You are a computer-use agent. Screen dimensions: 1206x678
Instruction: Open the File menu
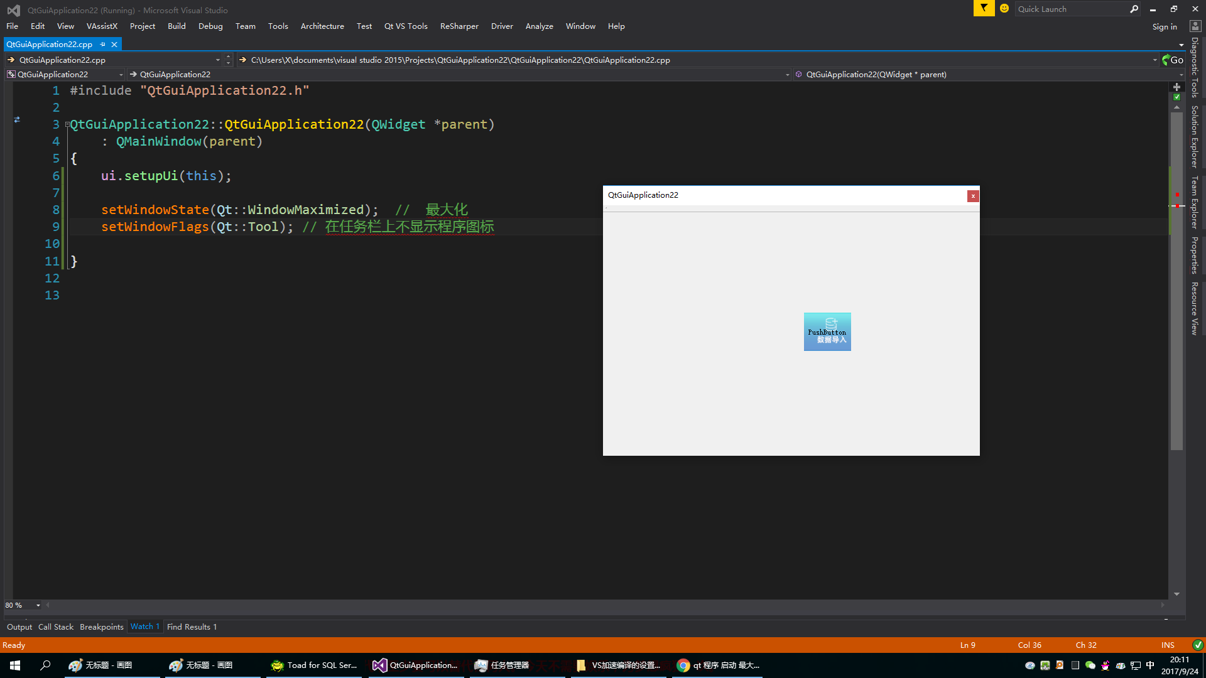click(x=12, y=26)
